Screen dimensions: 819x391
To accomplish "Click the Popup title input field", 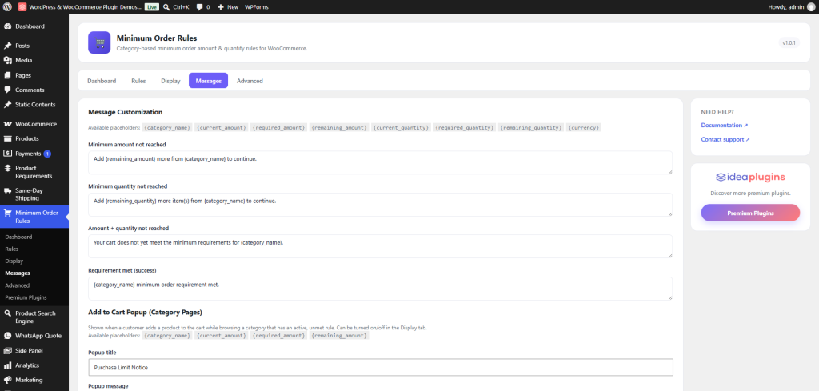I will click(x=380, y=368).
